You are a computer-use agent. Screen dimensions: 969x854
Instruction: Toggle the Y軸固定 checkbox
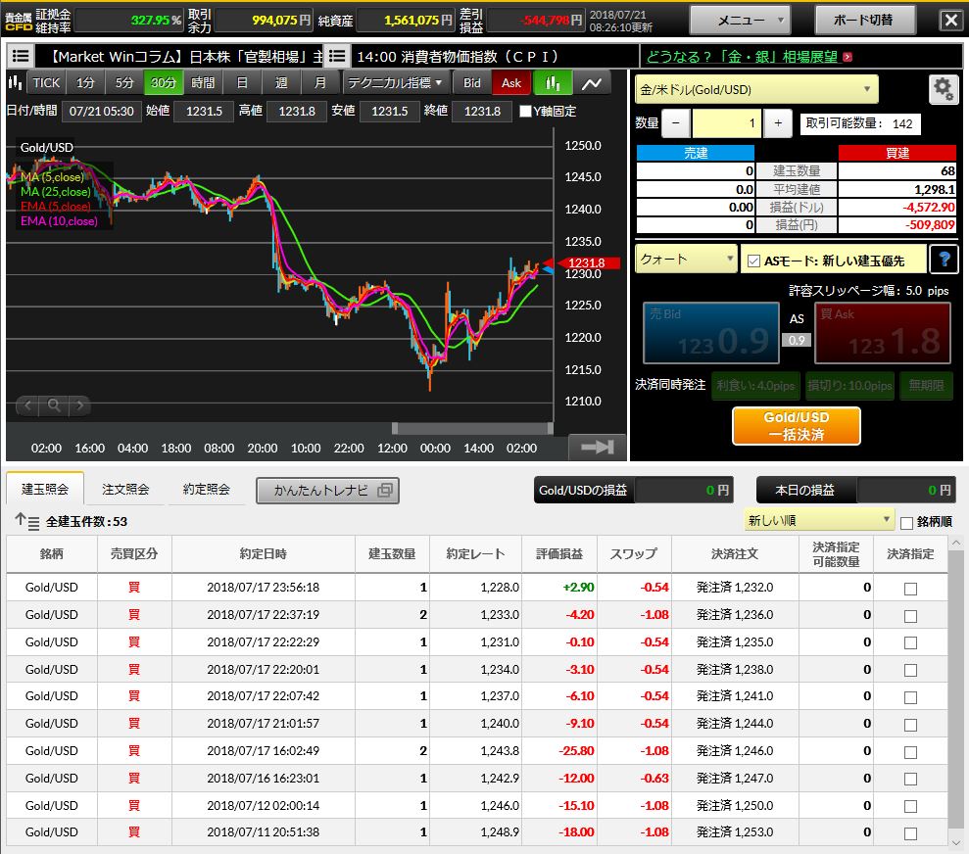525,111
